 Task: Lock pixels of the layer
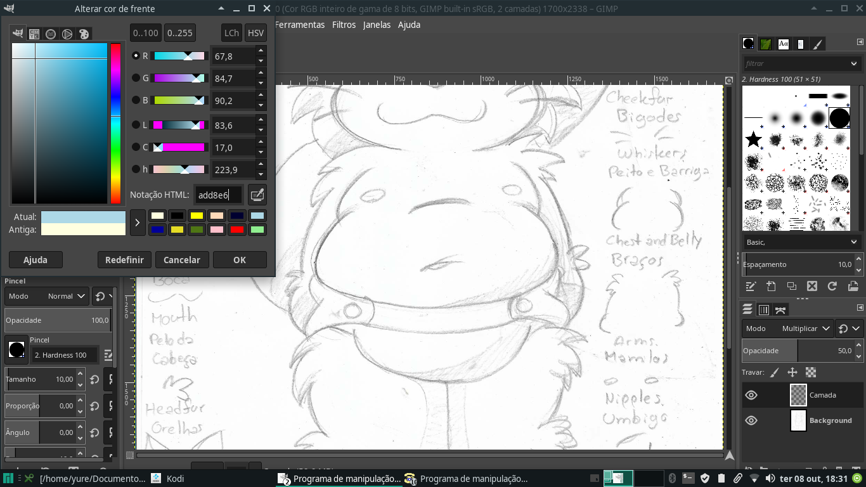coord(774,372)
